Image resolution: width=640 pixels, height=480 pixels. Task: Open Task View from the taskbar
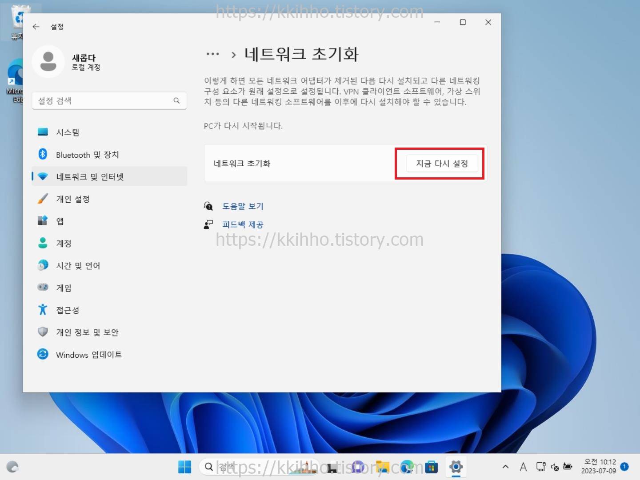pyautogui.click(x=332, y=467)
